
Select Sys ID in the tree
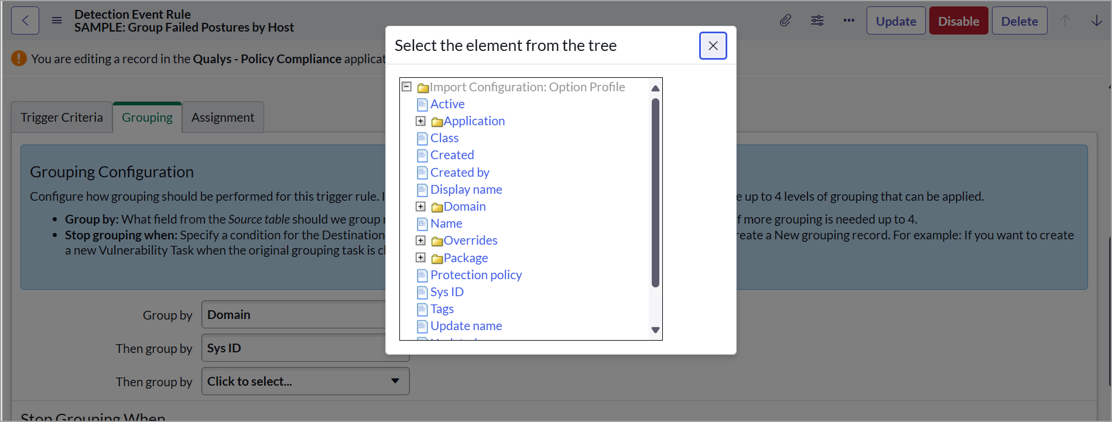[x=447, y=292]
